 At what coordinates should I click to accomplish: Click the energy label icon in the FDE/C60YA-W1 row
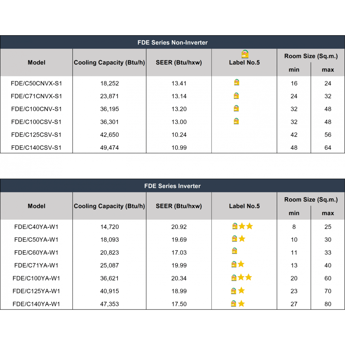coord(235,251)
